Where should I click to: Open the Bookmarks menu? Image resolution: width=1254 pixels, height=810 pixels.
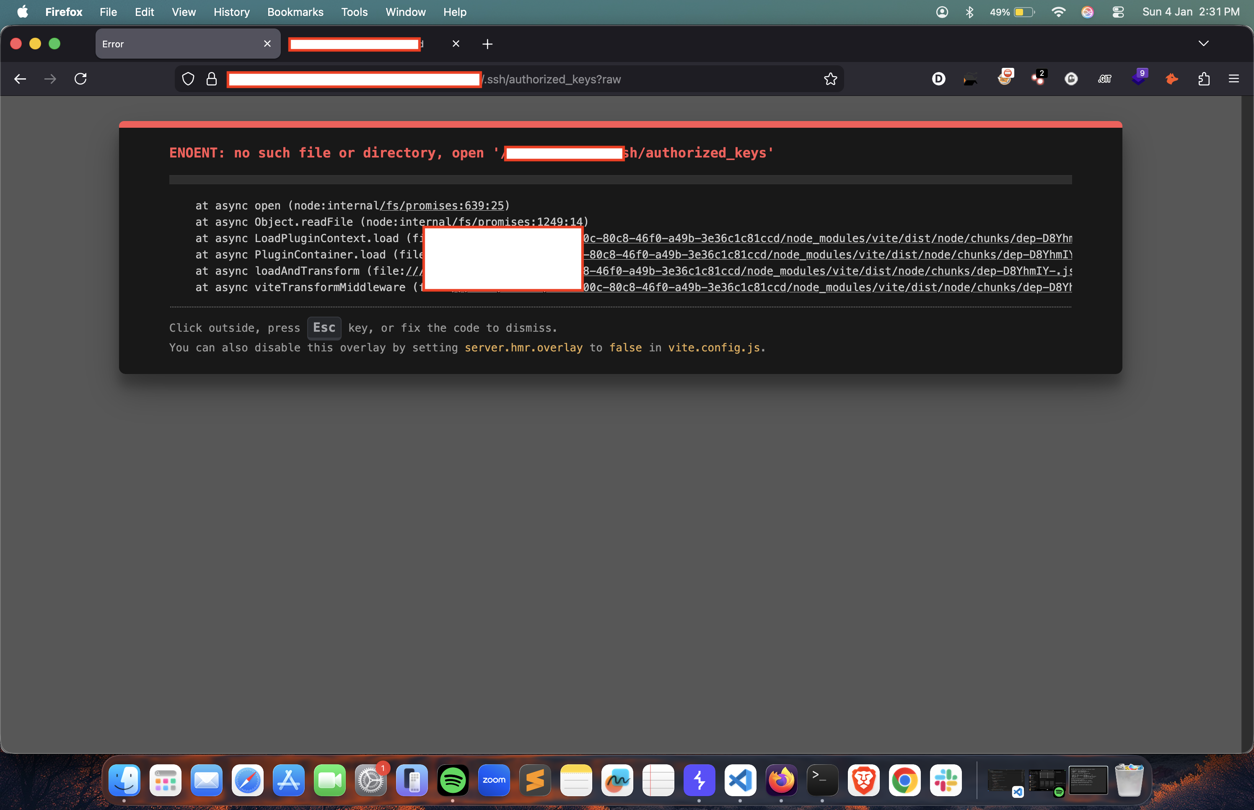pos(295,12)
